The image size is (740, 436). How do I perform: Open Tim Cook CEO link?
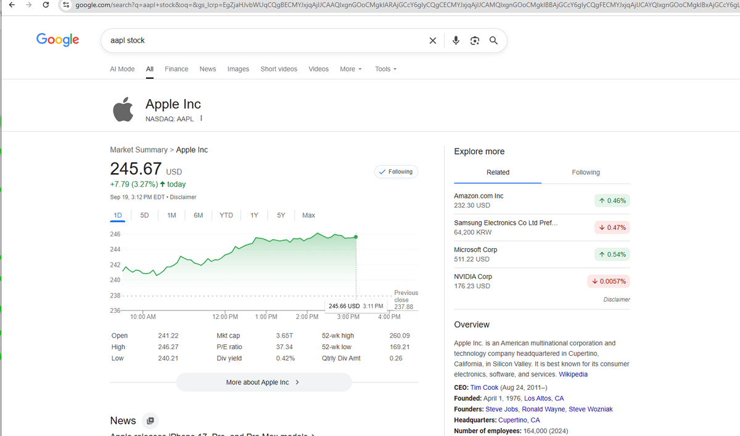click(484, 387)
